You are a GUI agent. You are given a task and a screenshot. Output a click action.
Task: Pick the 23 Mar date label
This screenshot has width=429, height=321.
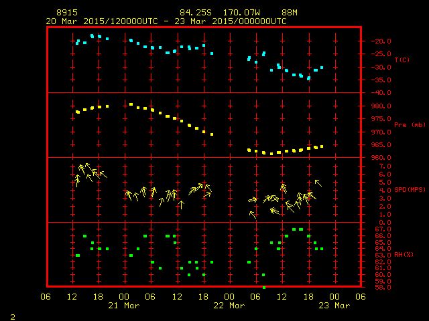pos(334,306)
